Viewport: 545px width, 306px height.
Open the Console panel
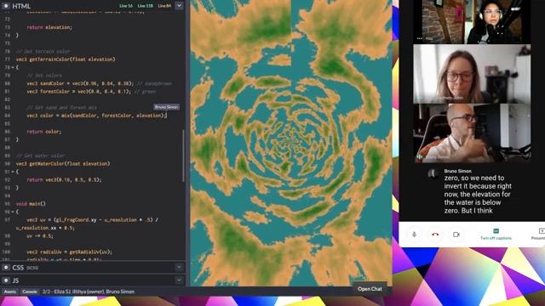[30, 292]
